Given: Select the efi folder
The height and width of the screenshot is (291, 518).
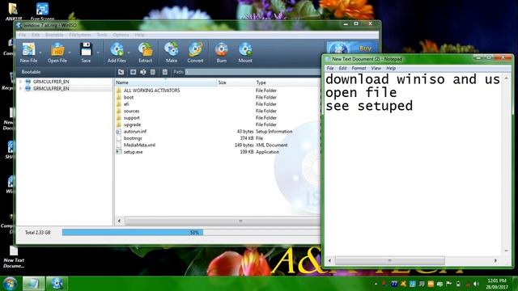Looking at the screenshot, I should click(x=126, y=104).
